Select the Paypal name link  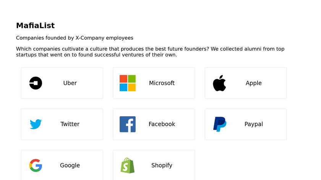[254, 124]
